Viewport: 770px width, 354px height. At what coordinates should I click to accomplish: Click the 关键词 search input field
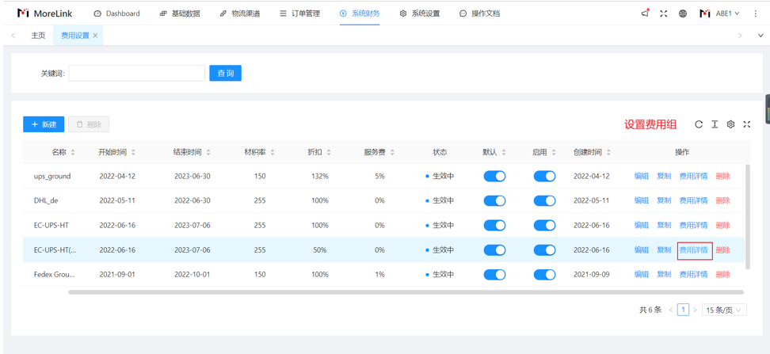click(x=136, y=74)
